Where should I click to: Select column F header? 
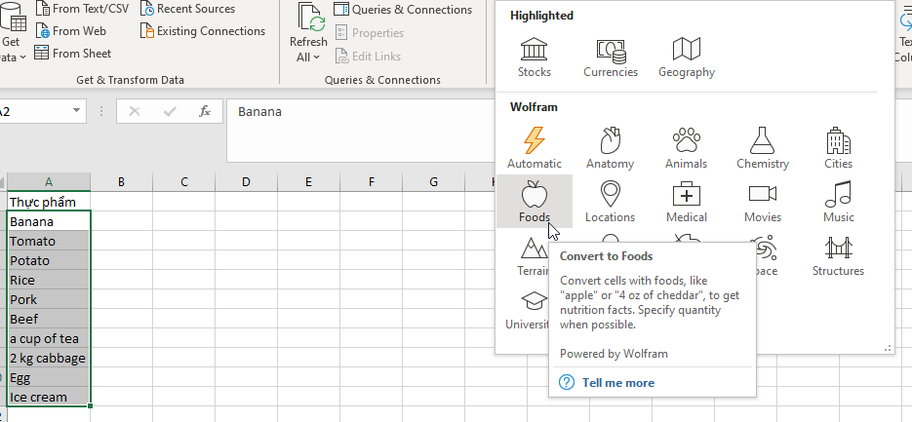tap(371, 182)
